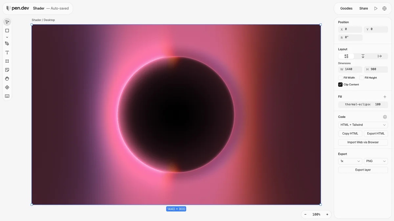Click the Export HTML button
The image size is (394, 221).
coord(376,134)
